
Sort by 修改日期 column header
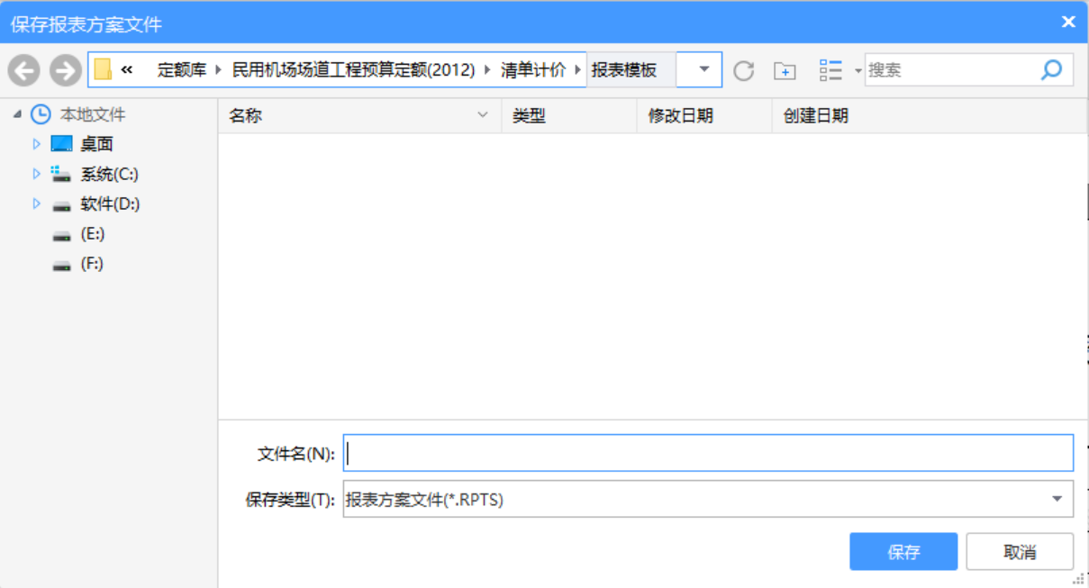(x=680, y=116)
